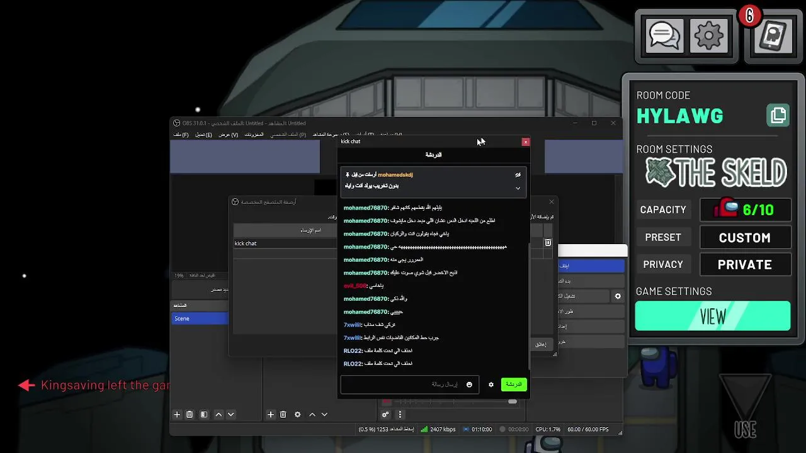806x453 pixels.
Task: Click THE SKELD map name
Action: (x=717, y=173)
